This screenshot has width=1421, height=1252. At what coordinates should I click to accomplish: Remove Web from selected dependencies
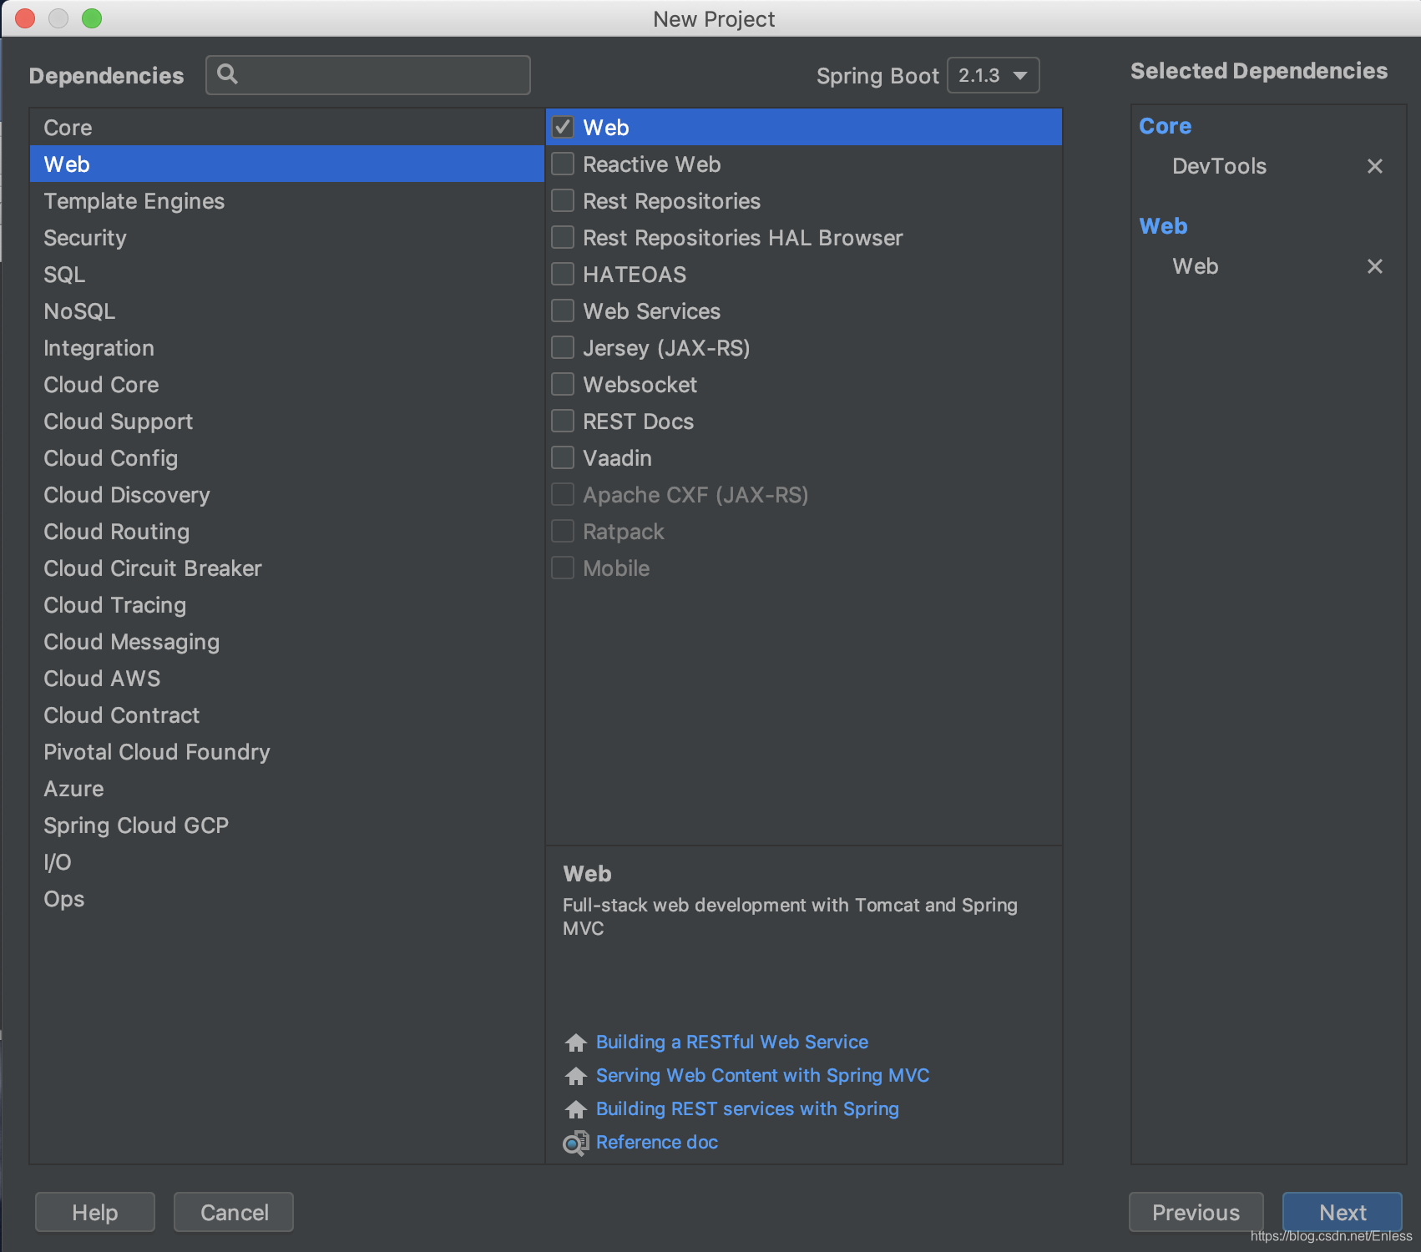[1374, 266]
